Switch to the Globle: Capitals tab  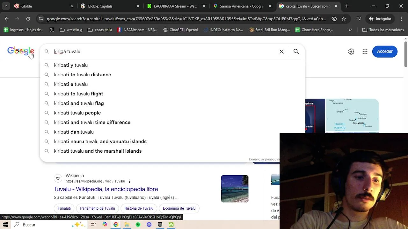point(110,6)
